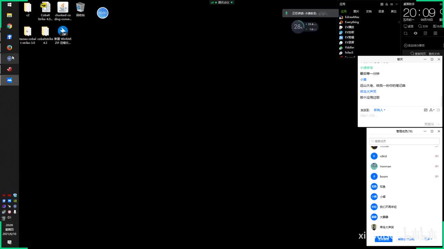This screenshot has width=444, height=249.
Task: Click the microphone tray icon
Action: coord(15,212)
